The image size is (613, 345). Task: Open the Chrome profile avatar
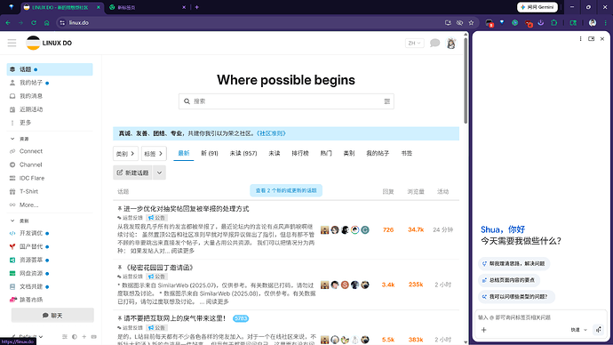(x=593, y=23)
